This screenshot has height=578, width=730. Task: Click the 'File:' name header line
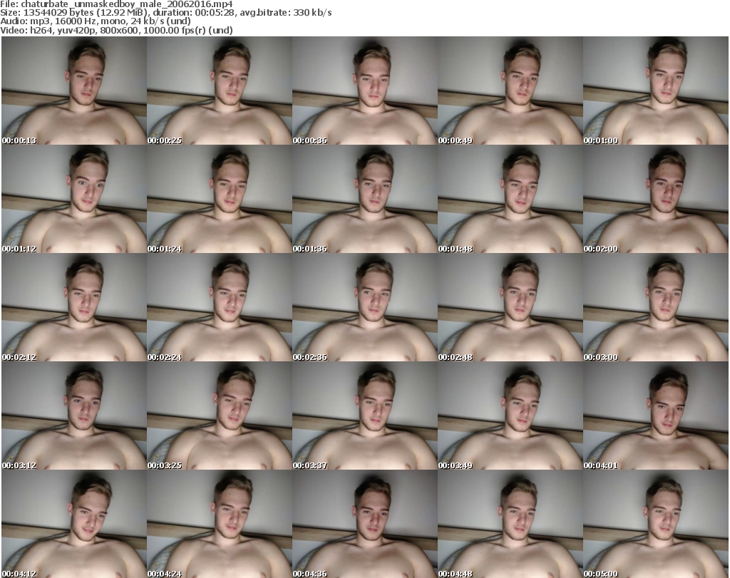coord(116,4)
